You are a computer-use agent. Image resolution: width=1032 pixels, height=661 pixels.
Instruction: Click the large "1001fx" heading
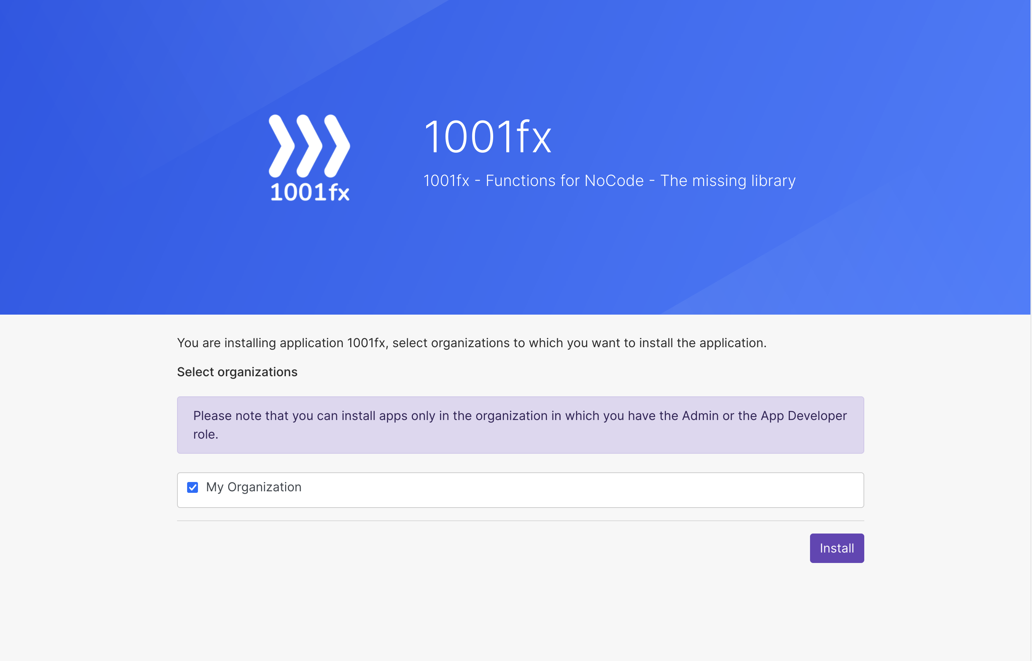click(488, 137)
